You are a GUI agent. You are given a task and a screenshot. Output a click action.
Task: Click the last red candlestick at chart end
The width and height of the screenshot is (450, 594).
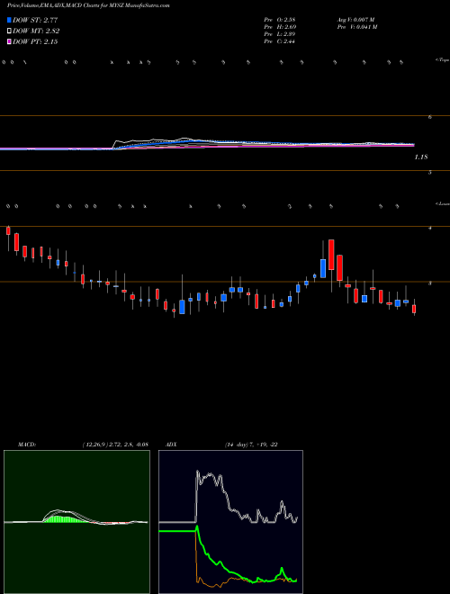414,309
